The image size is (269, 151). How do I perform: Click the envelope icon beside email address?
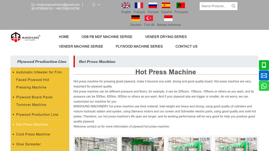[x=33, y=5]
